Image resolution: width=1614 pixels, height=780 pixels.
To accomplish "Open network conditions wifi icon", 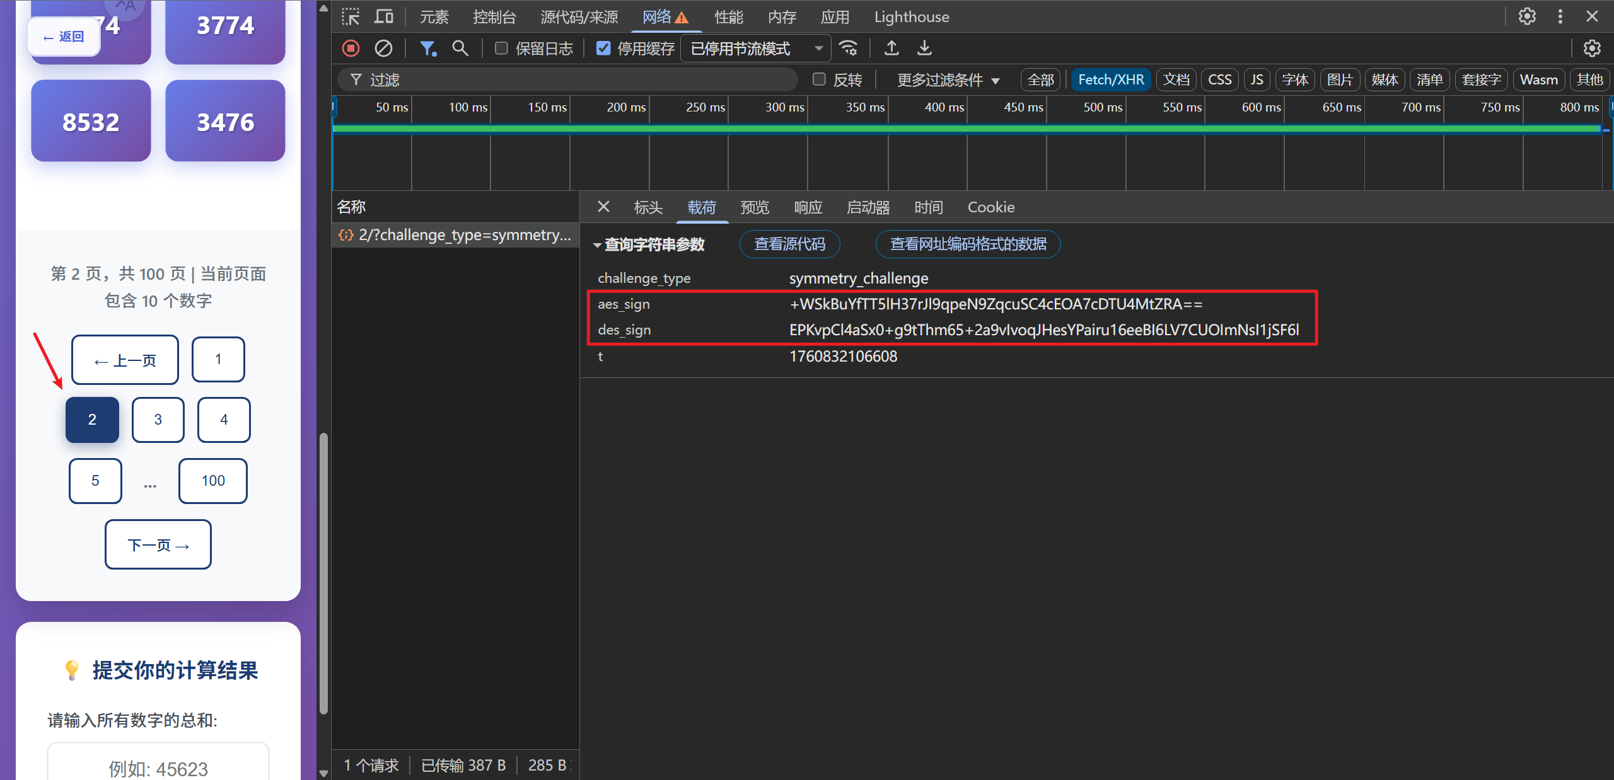I will pos(849,49).
